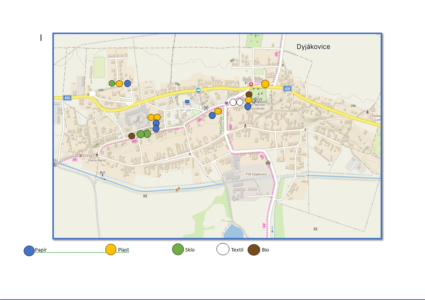
Task: Select the blue envelope post office icon
Action: [187, 102]
